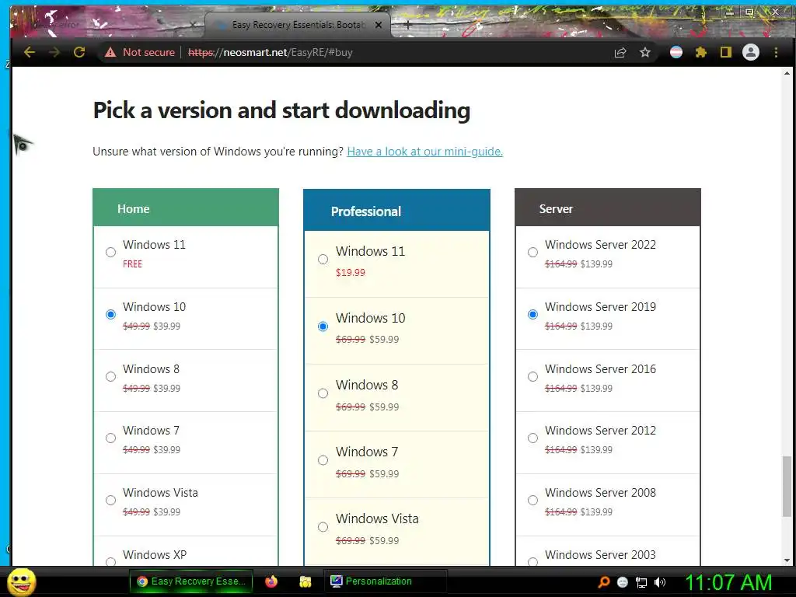Click the Home Windows 10 $39.99 price
The image size is (796, 597).
coord(166,326)
